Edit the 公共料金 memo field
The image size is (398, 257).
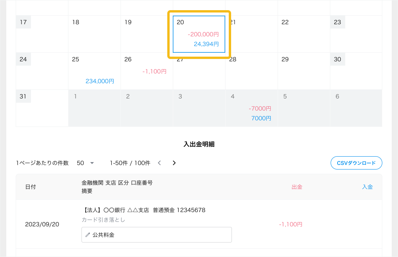pos(157,235)
